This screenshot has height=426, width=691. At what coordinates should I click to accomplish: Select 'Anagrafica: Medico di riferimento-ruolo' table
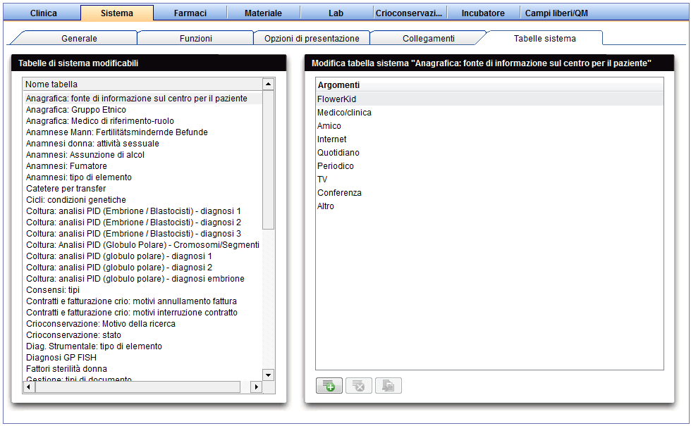click(142, 121)
